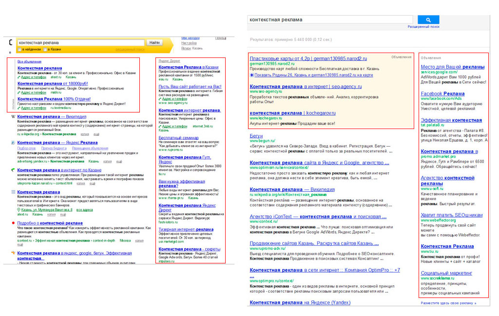Click the green favicon of 'в интернет по Казане' result
The image size is (499, 316).
point(13,170)
